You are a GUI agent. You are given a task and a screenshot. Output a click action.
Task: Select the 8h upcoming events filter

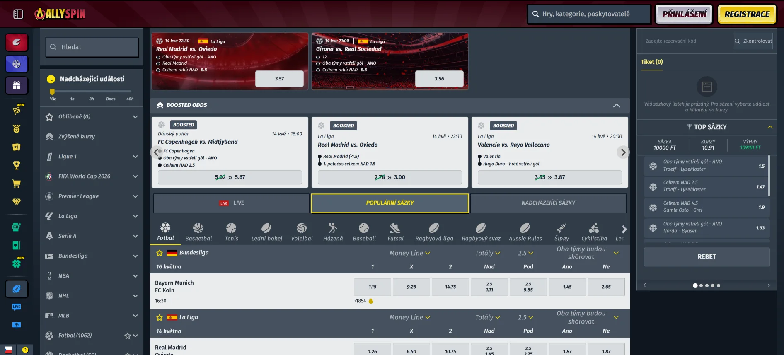[x=92, y=99]
